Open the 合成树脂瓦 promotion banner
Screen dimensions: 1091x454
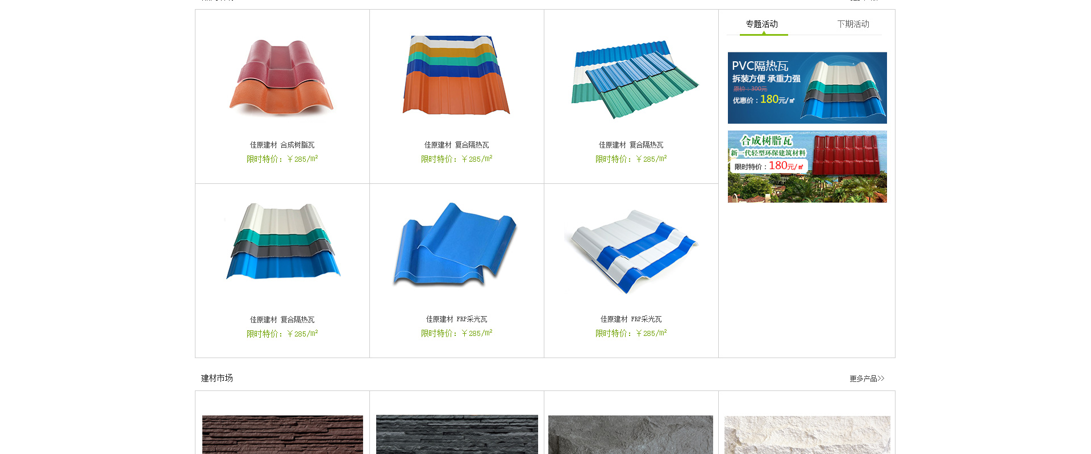807,167
